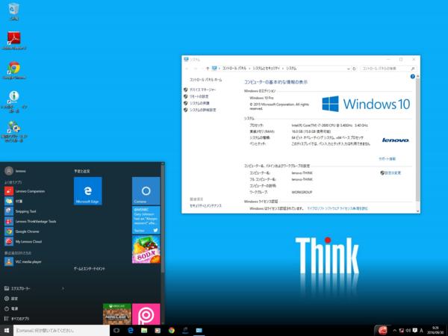Image resolution: width=448 pixels, height=336 pixels.
Task: Expand the Explorer jump list arrow
Action: point(63,288)
